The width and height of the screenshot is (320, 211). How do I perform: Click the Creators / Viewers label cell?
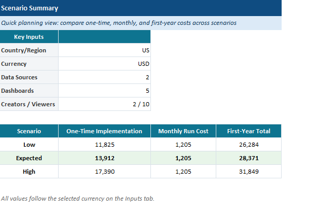(x=29, y=104)
